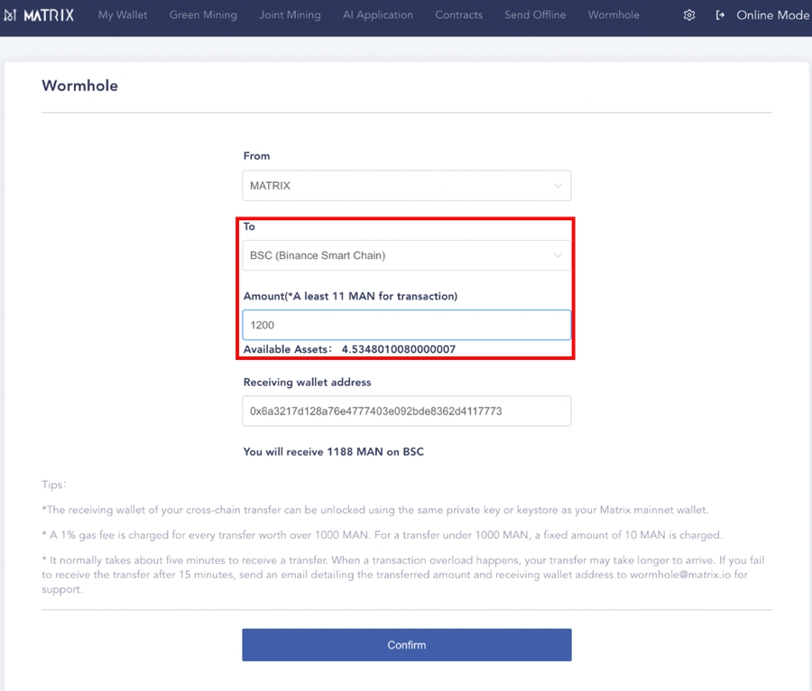Click the chevron arrow in the To field
This screenshot has height=691, width=812.
558,255
